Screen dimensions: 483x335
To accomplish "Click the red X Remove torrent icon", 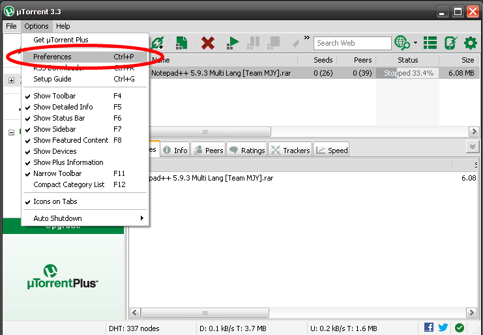I will 208,43.
